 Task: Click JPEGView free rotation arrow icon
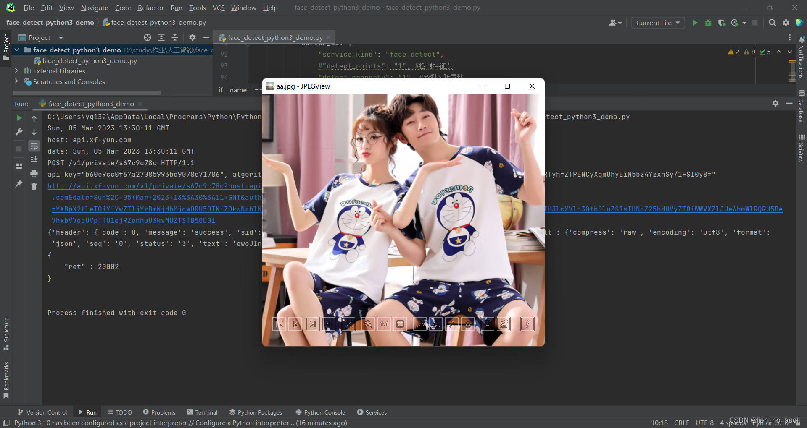[x=452, y=324]
